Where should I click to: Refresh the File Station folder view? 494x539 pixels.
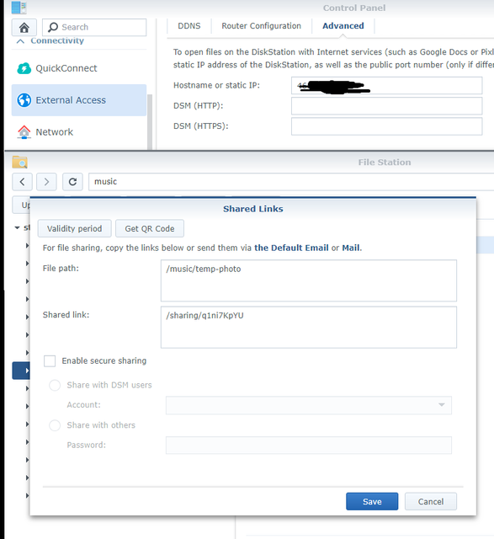point(72,182)
